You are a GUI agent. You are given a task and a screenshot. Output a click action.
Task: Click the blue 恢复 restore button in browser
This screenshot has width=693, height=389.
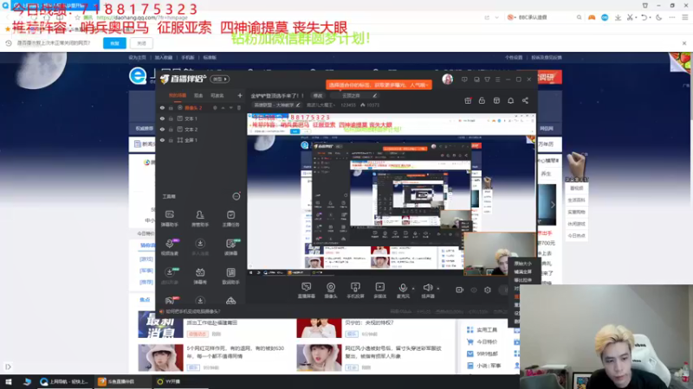click(x=114, y=43)
